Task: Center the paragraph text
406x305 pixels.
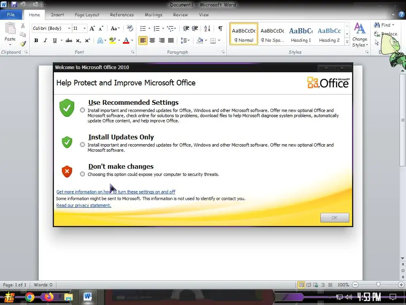Action: point(152,41)
